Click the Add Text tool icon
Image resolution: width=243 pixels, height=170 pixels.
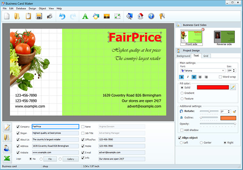[85, 16]
